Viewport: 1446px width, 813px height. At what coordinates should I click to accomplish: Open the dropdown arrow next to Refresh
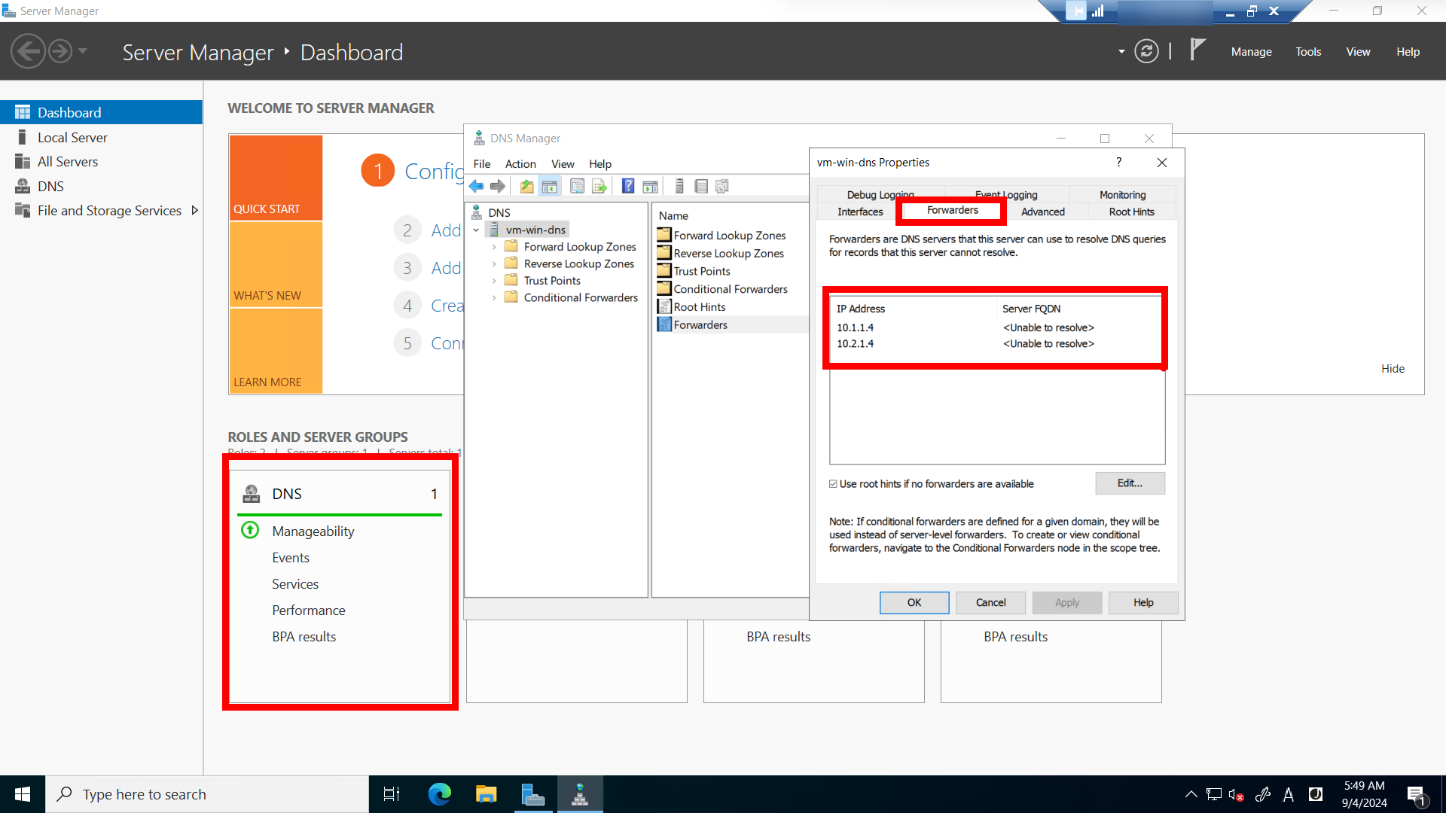point(1121,51)
